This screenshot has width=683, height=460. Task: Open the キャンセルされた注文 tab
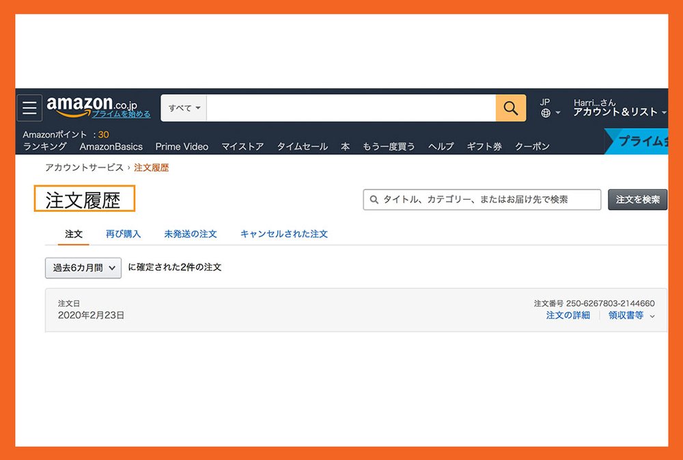point(283,234)
